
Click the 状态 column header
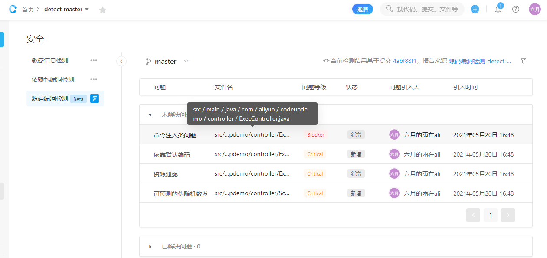tap(352, 87)
